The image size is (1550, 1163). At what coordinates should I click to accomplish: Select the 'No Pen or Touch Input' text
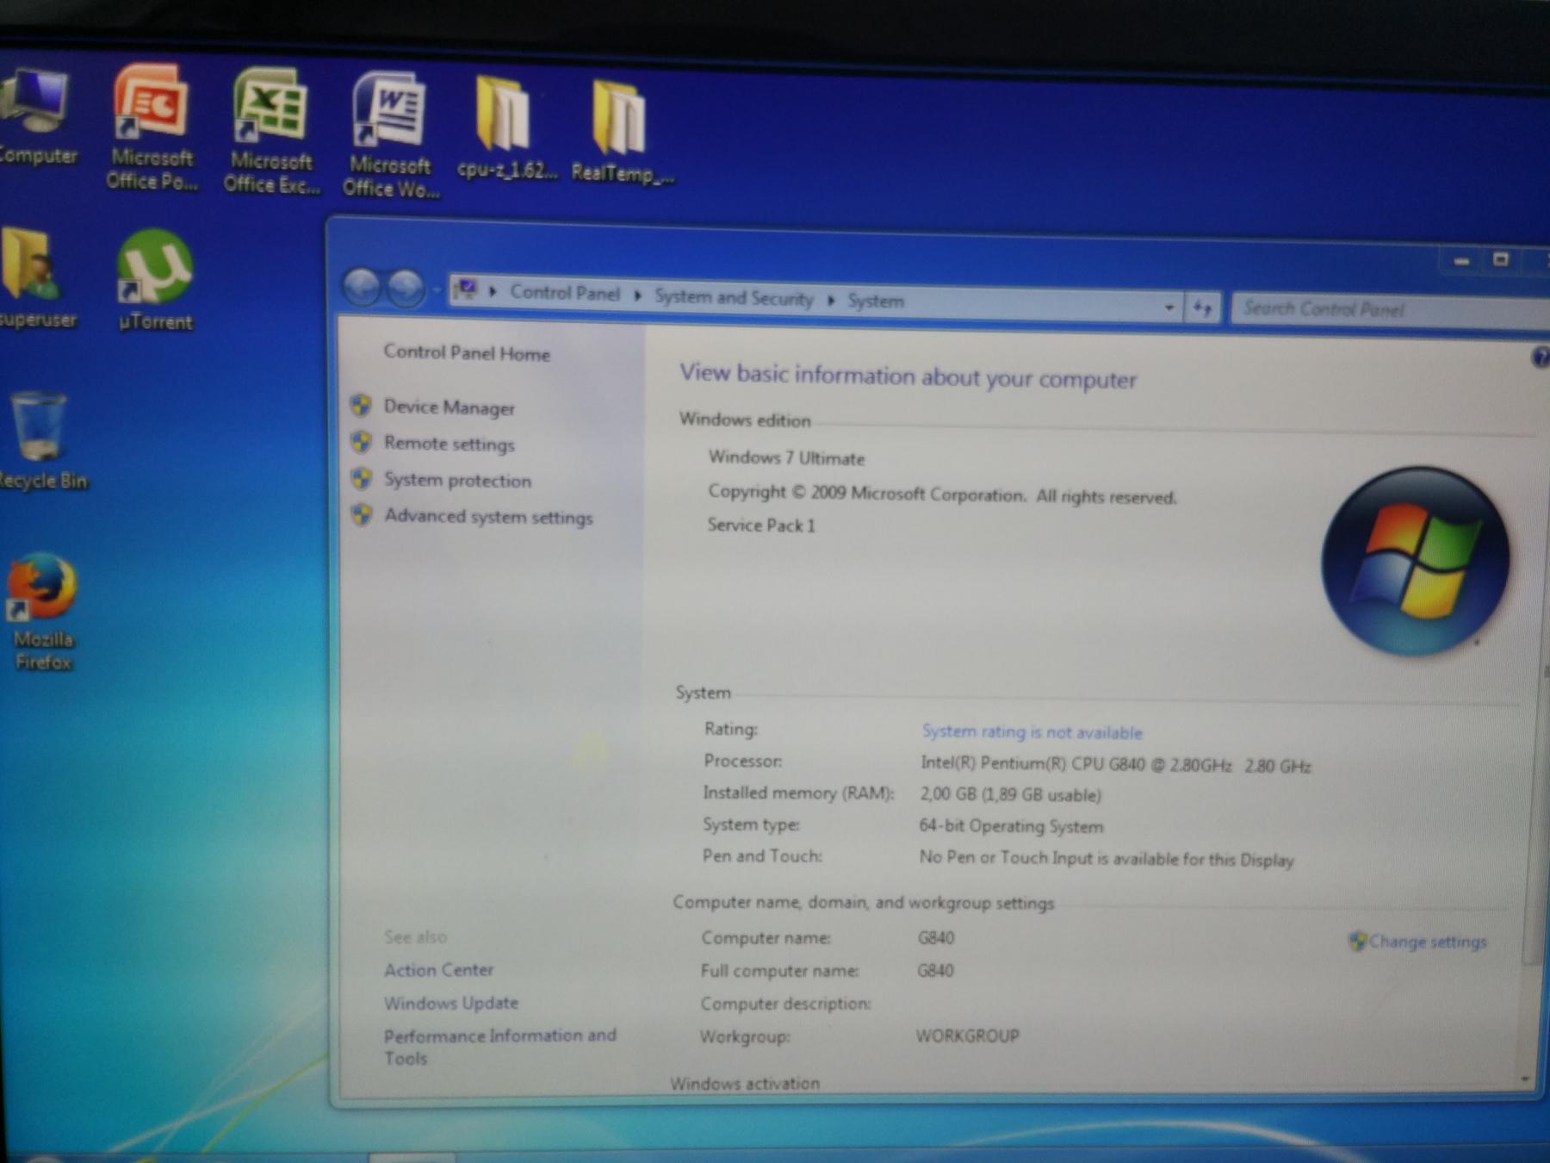(x=1107, y=858)
